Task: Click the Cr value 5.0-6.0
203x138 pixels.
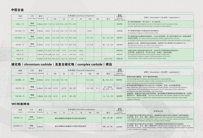Action: click(72, 59)
